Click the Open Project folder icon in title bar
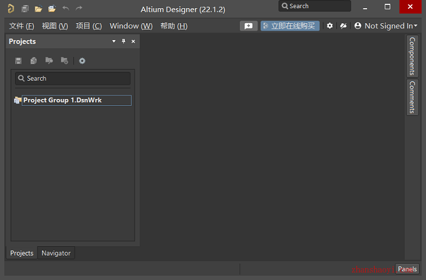The width and height of the screenshot is (426, 280). click(x=52, y=9)
